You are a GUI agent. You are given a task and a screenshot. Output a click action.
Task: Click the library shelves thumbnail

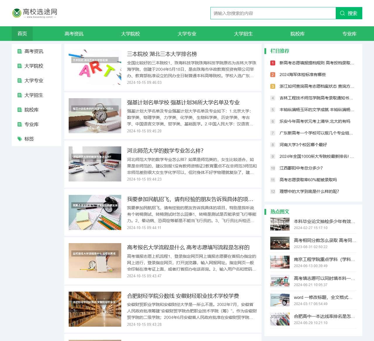(95, 309)
